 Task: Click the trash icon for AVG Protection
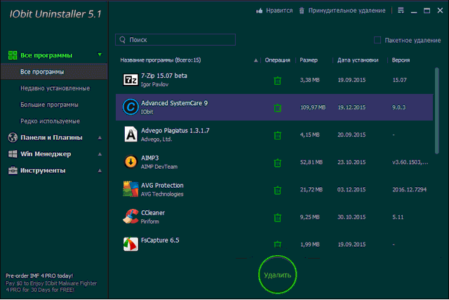pos(277,190)
